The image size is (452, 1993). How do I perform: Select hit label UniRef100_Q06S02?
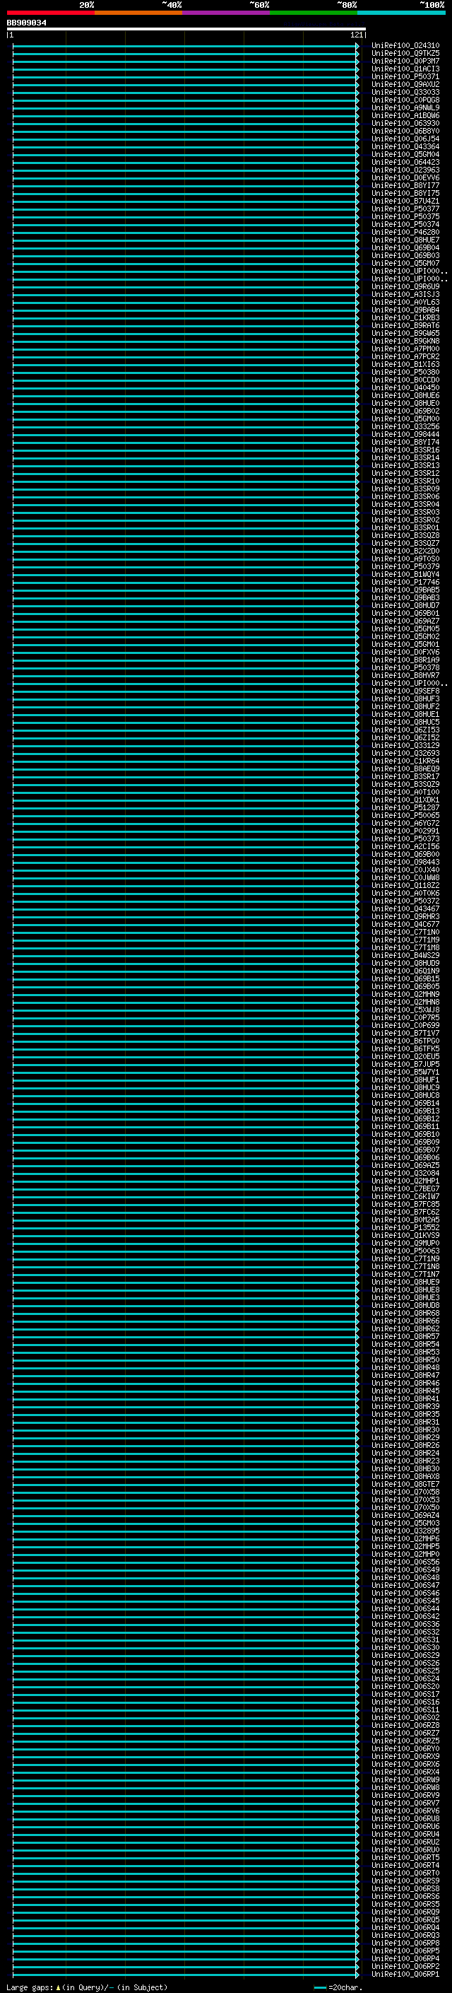[405, 1717]
